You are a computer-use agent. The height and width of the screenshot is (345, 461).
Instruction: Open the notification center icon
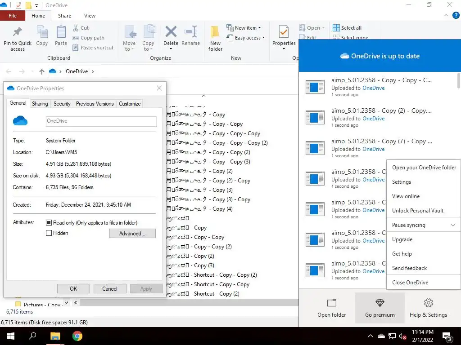447,336
